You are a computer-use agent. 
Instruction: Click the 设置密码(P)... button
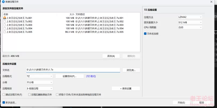pyautogui.click(x=70, y=76)
